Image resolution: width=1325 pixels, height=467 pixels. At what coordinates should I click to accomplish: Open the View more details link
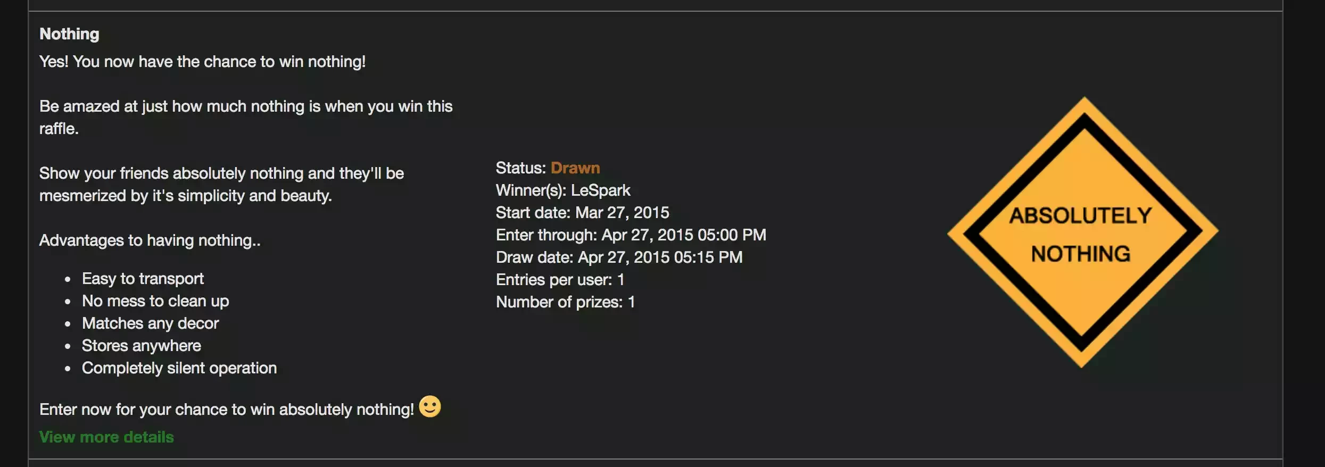(x=106, y=437)
